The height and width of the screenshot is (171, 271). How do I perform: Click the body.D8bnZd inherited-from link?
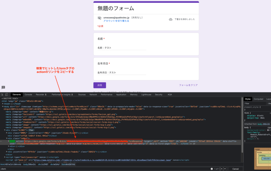[264, 124]
